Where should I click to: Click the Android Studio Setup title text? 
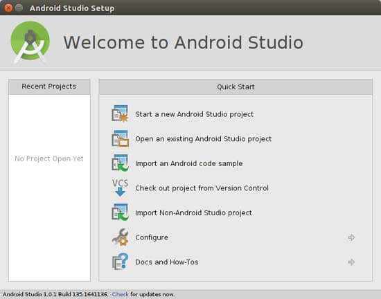click(x=72, y=8)
